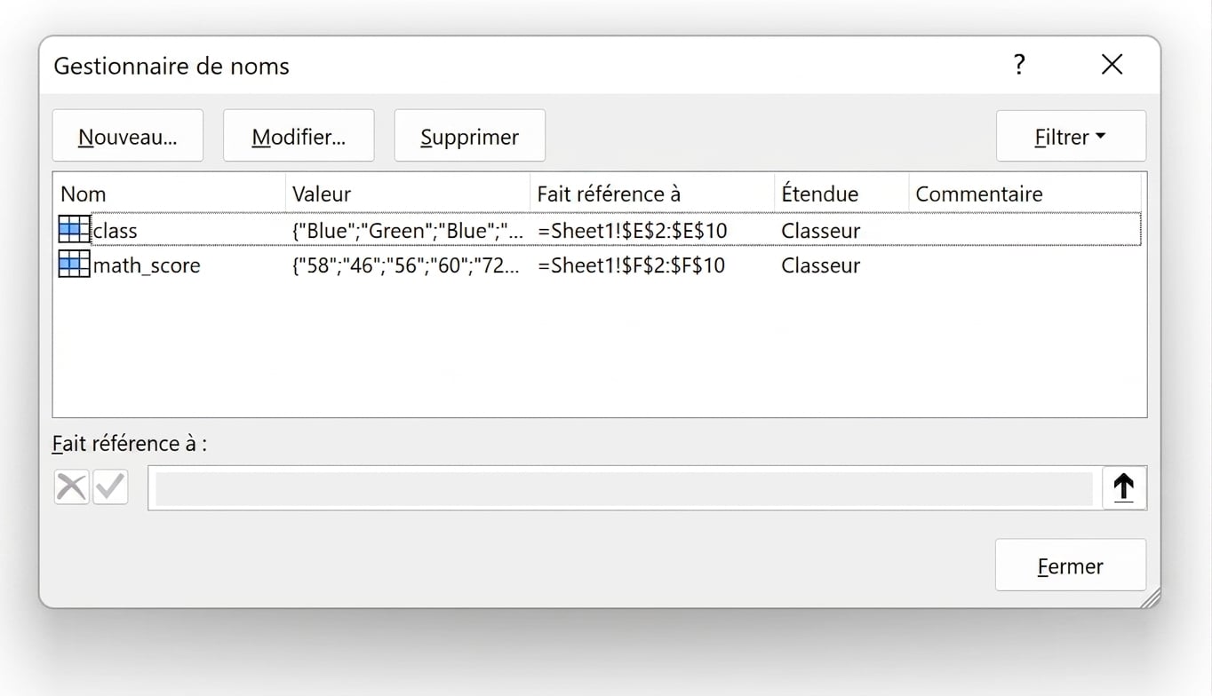This screenshot has width=1212, height=696.
Task: Click the Étendue column header
Action: pyautogui.click(x=841, y=194)
